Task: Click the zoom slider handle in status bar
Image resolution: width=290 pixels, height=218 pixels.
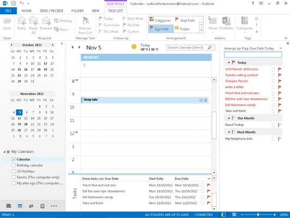Action: click(x=258, y=215)
